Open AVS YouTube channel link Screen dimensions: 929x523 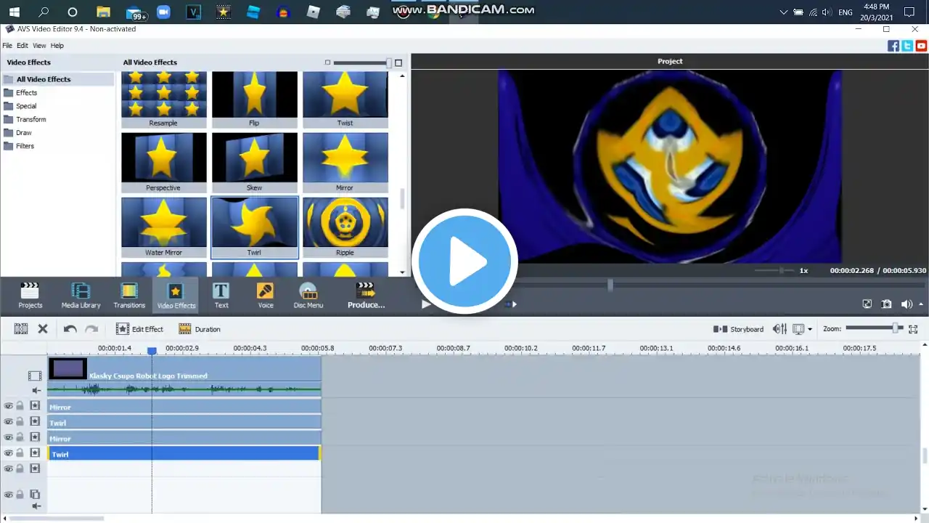coord(921,46)
